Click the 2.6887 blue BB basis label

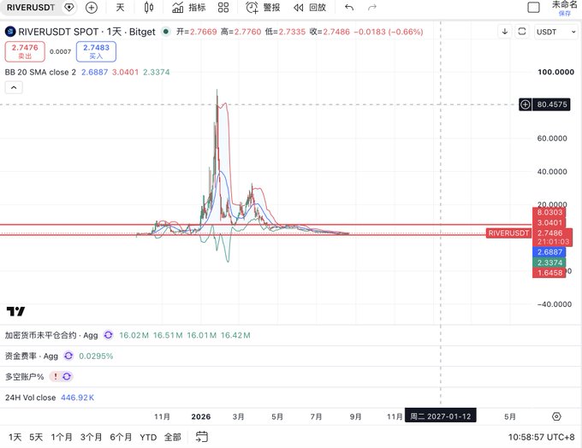pos(549,252)
